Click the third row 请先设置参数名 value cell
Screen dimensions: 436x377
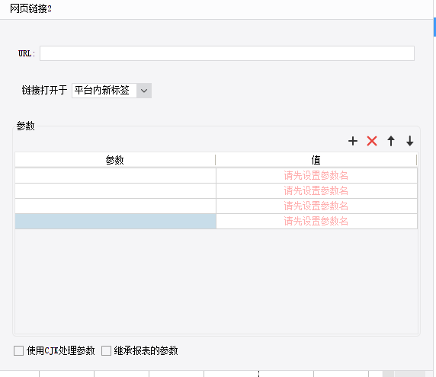pyautogui.click(x=316, y=206)
